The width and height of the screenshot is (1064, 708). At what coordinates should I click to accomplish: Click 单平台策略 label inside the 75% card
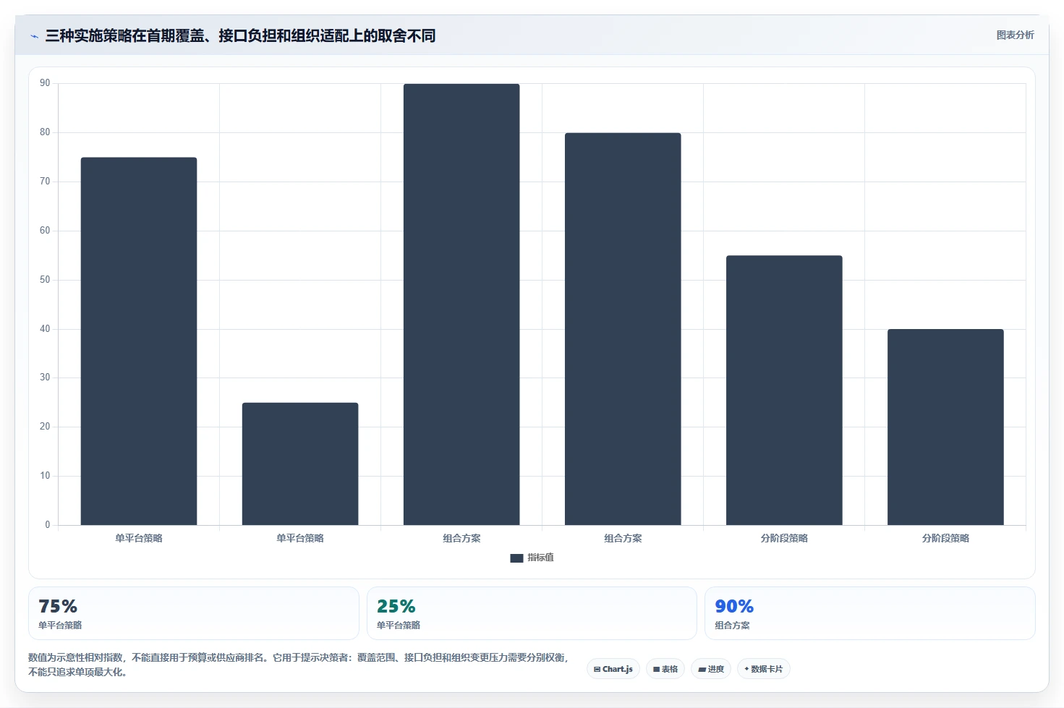point(60,625)
